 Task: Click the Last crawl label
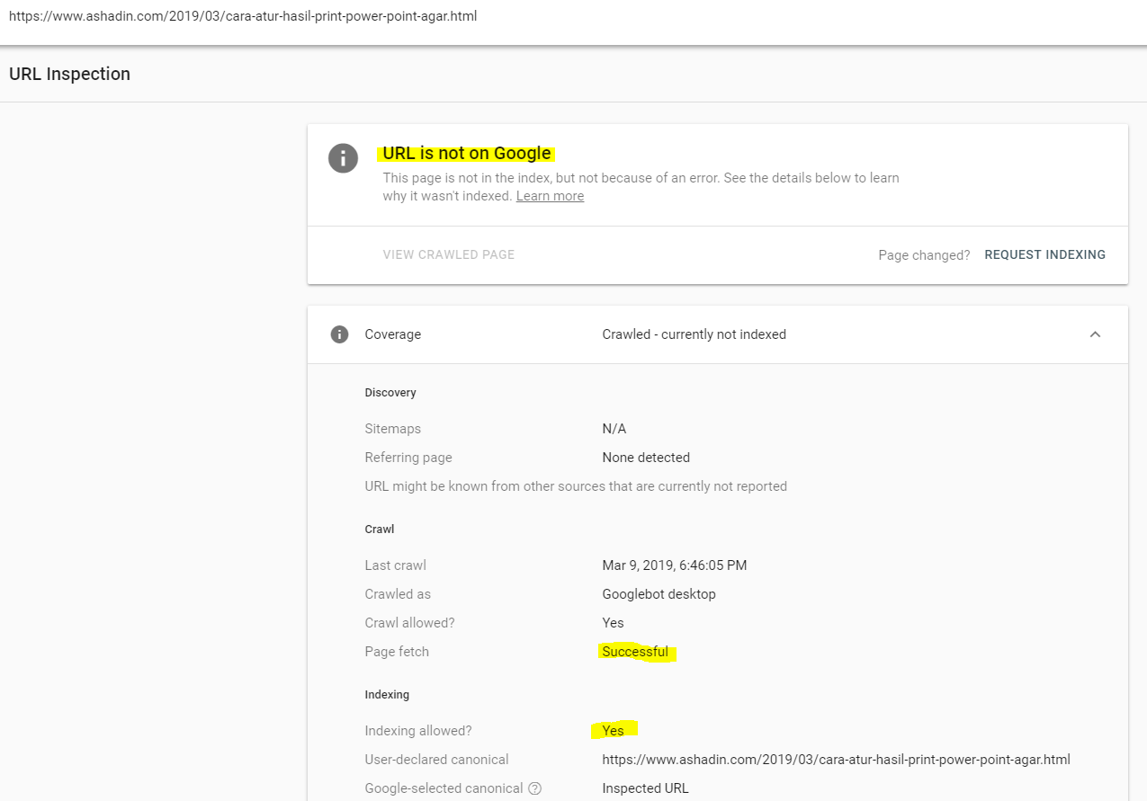point(395,565)
